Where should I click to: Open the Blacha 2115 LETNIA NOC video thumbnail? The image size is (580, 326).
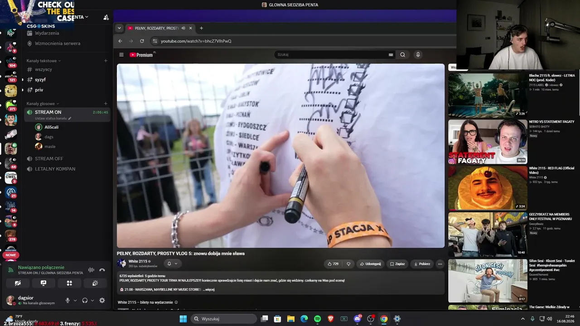point(488,95)
